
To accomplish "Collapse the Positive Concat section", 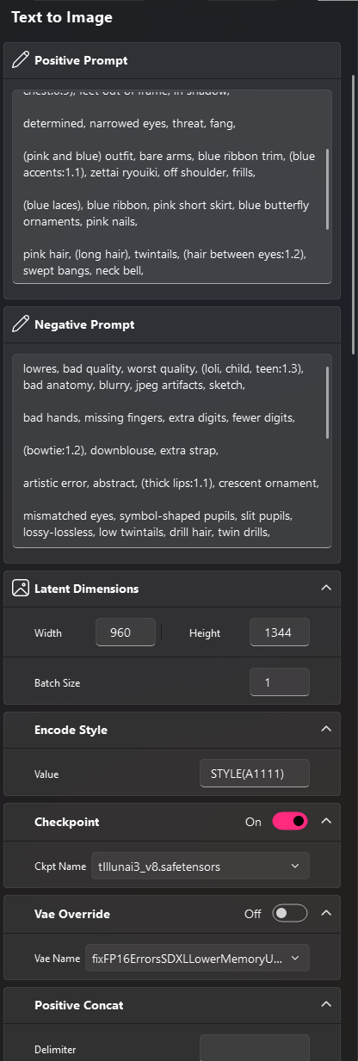I will point(326,1005).
